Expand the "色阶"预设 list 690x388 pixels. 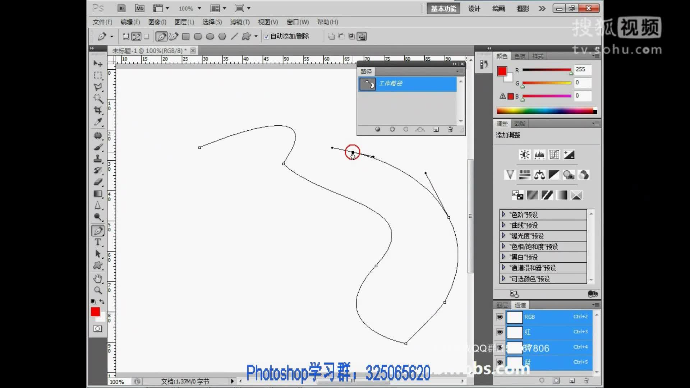pyautogui.click(x=503, y=214)
